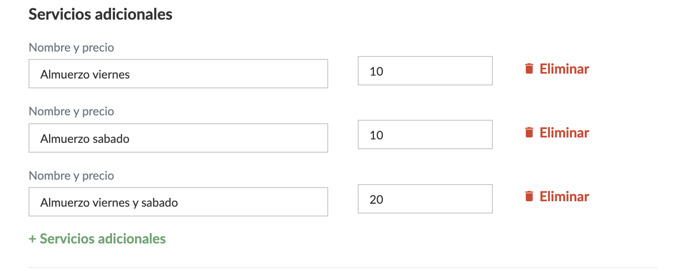The height and width of the screenshot is (270, 685).
Task: Remove Almuerzo viernes via Eliminar text
Action: [x=564, y=69]
